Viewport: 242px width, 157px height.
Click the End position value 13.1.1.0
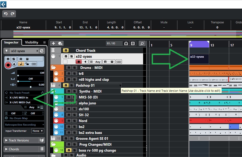88,27
